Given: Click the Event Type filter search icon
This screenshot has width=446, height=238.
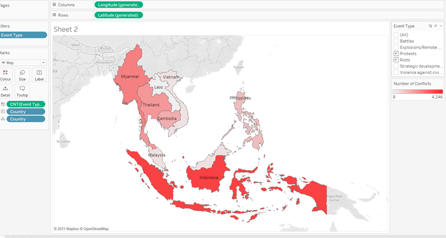Looking at the screenshot, I should 436,26.
